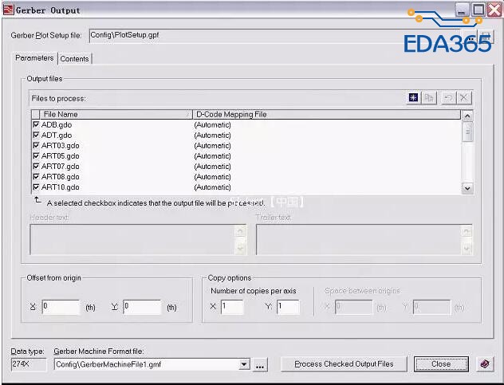This screenshot has height=385, width=504.
Task: Click the Offset from origin X field
Action: [x=61, y=307]
